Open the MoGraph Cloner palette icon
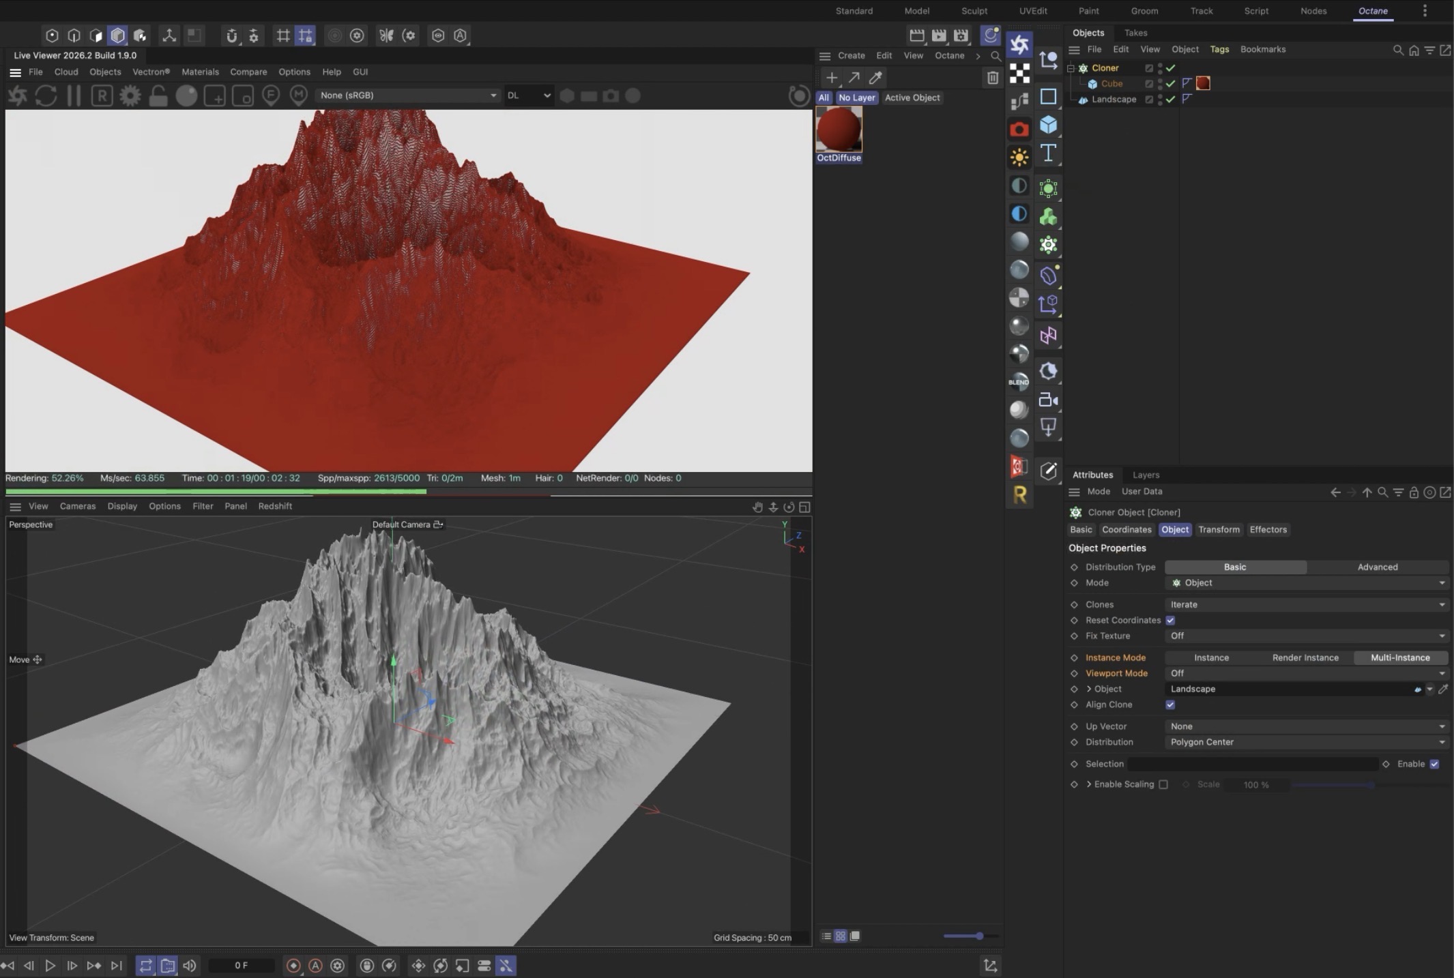The image size is (1454, 978). point(1048,244)
